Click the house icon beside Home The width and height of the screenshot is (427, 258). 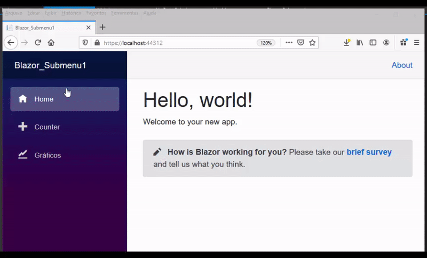coord(23,99)
